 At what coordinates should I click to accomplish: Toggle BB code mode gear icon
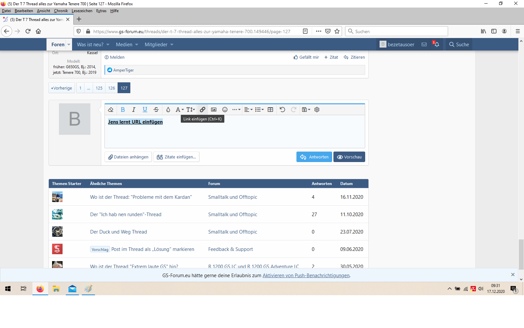[317, 110]
